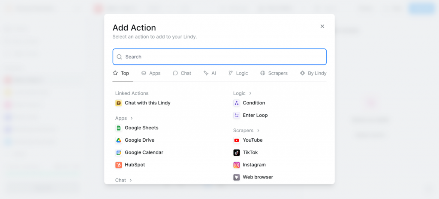Click the Web browser icon
The height and width of the screenshot is (199, 439).
tap(237, 177)
